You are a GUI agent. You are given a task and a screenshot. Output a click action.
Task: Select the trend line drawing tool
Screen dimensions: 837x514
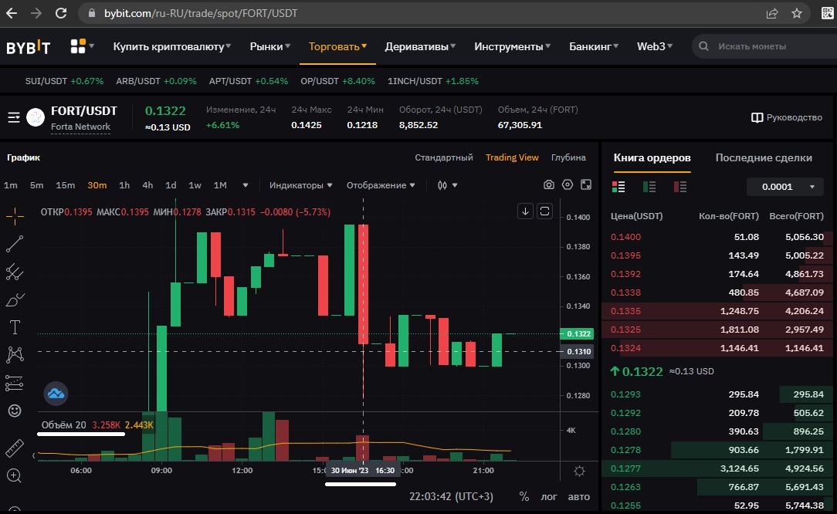click(x=15, y=244)
